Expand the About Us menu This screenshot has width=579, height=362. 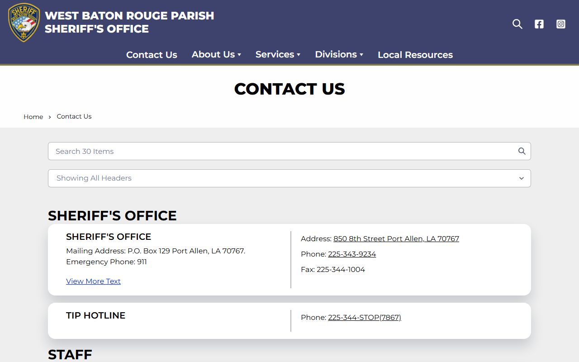pos(216,54)
